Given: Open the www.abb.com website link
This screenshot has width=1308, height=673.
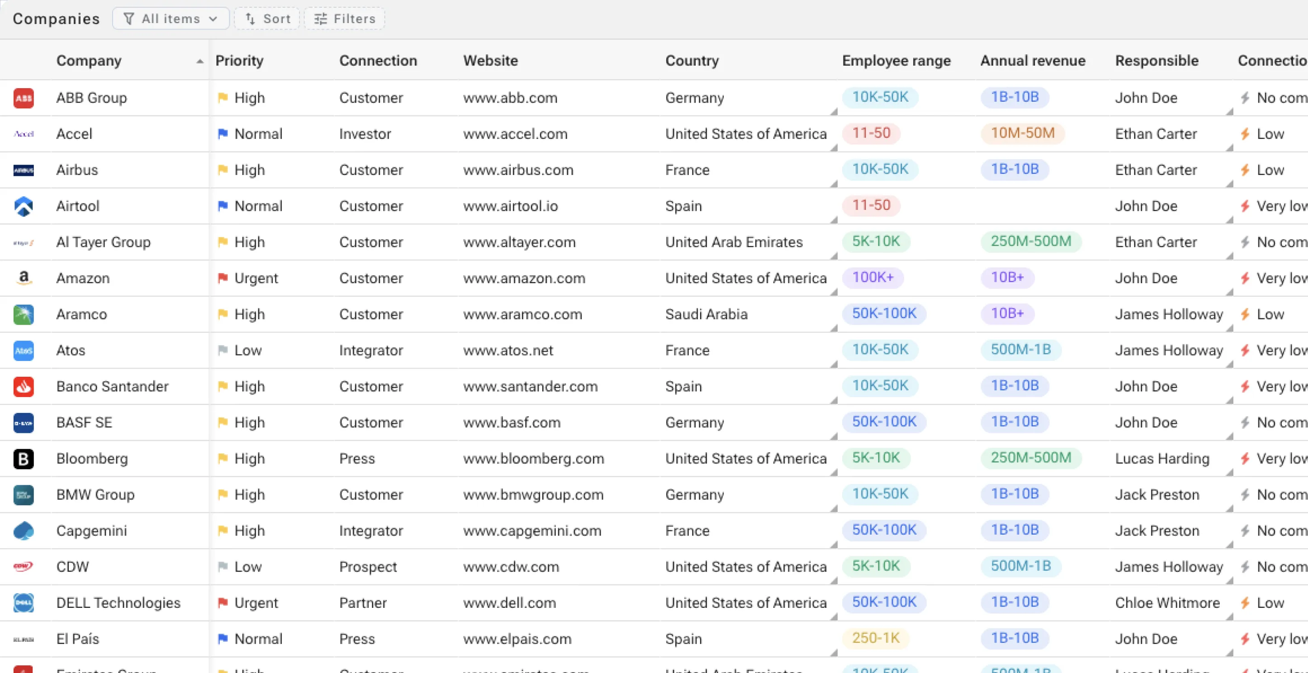Looking at the screenshot, I should (510, 98).
